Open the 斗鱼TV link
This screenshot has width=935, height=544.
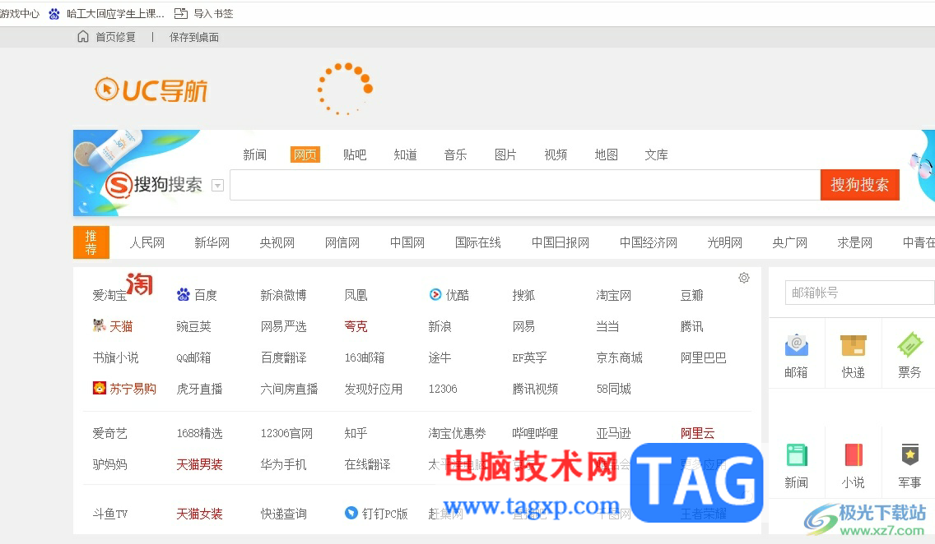[110, 514]
